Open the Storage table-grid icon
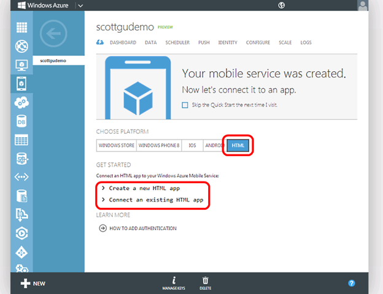Screen dimensions: 383x294 21,140
